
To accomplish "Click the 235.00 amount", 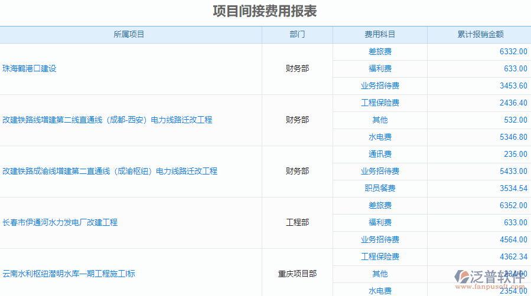I will pos(516,154).
